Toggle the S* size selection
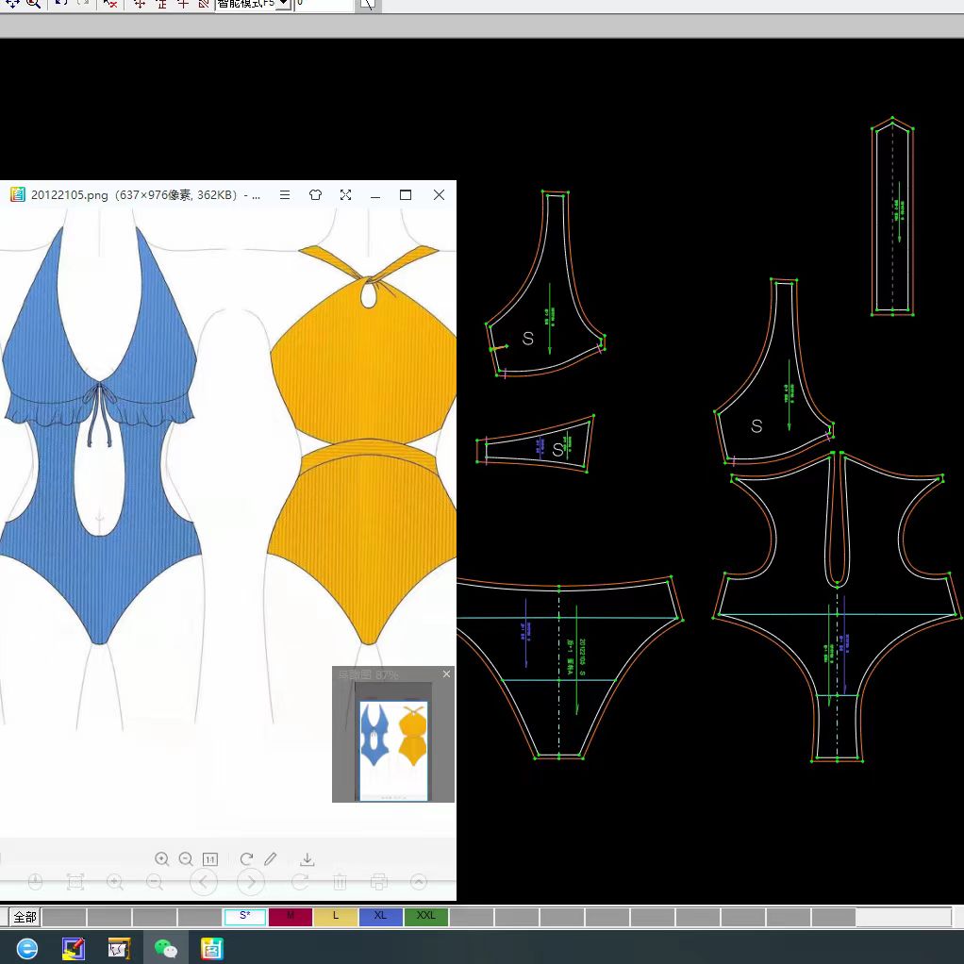The width and height of the screenshot is (964, 964). [244, 916]
